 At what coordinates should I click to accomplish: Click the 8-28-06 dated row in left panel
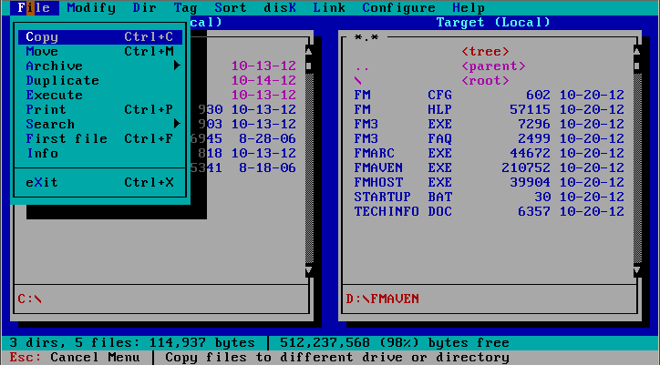coord(243,138)
